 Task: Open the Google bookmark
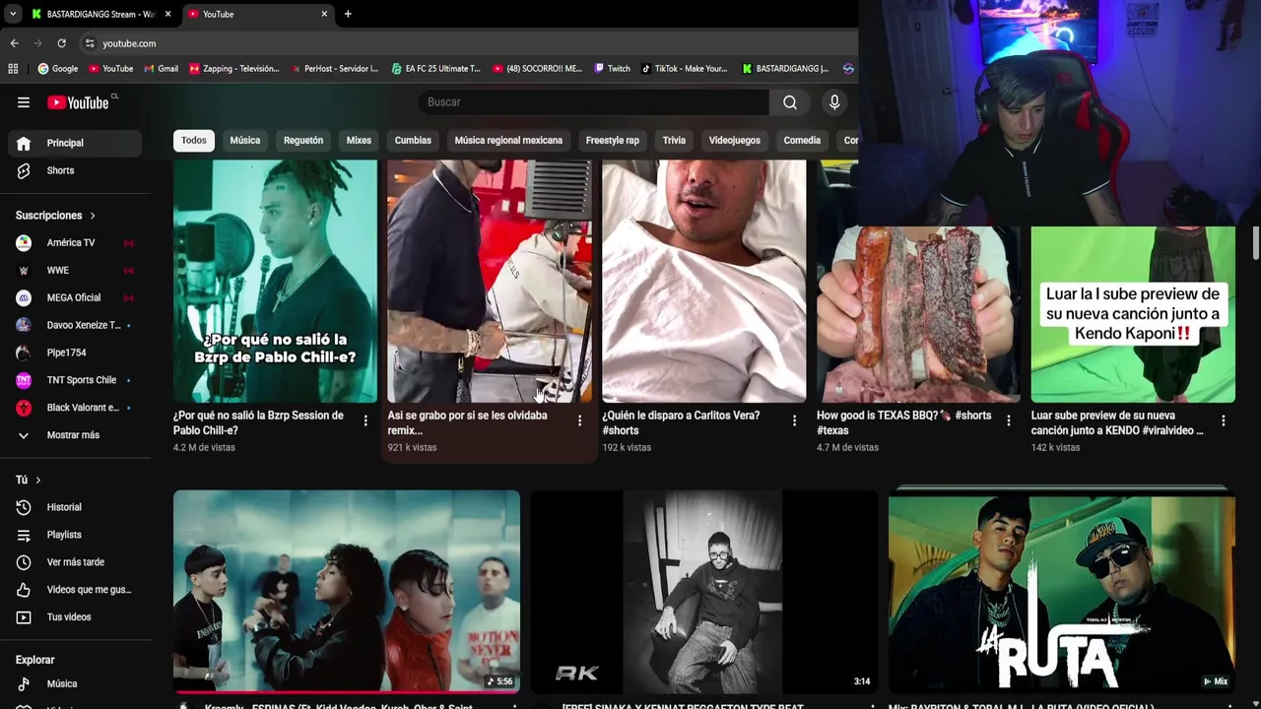tap(58, 69)
